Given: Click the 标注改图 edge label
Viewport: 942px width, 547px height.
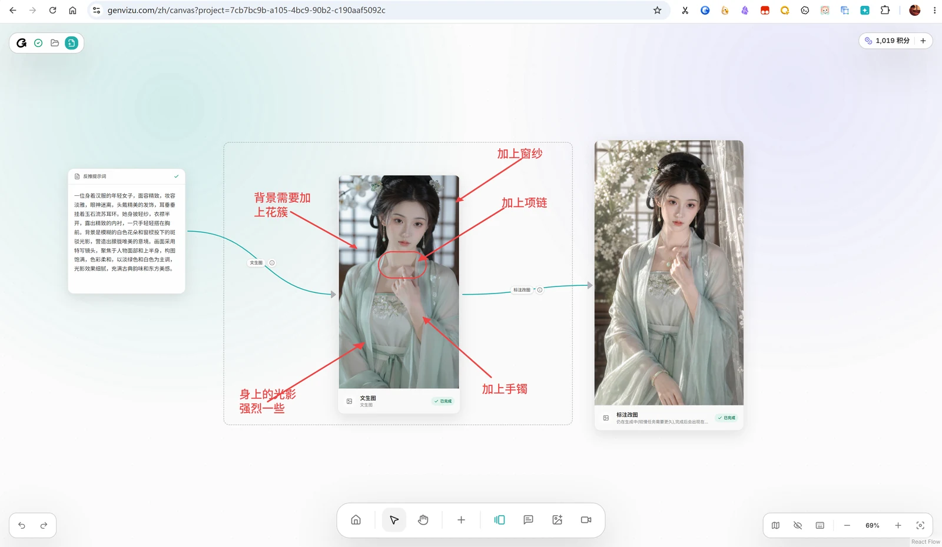Looking at the screenshot, I should 522,290.
